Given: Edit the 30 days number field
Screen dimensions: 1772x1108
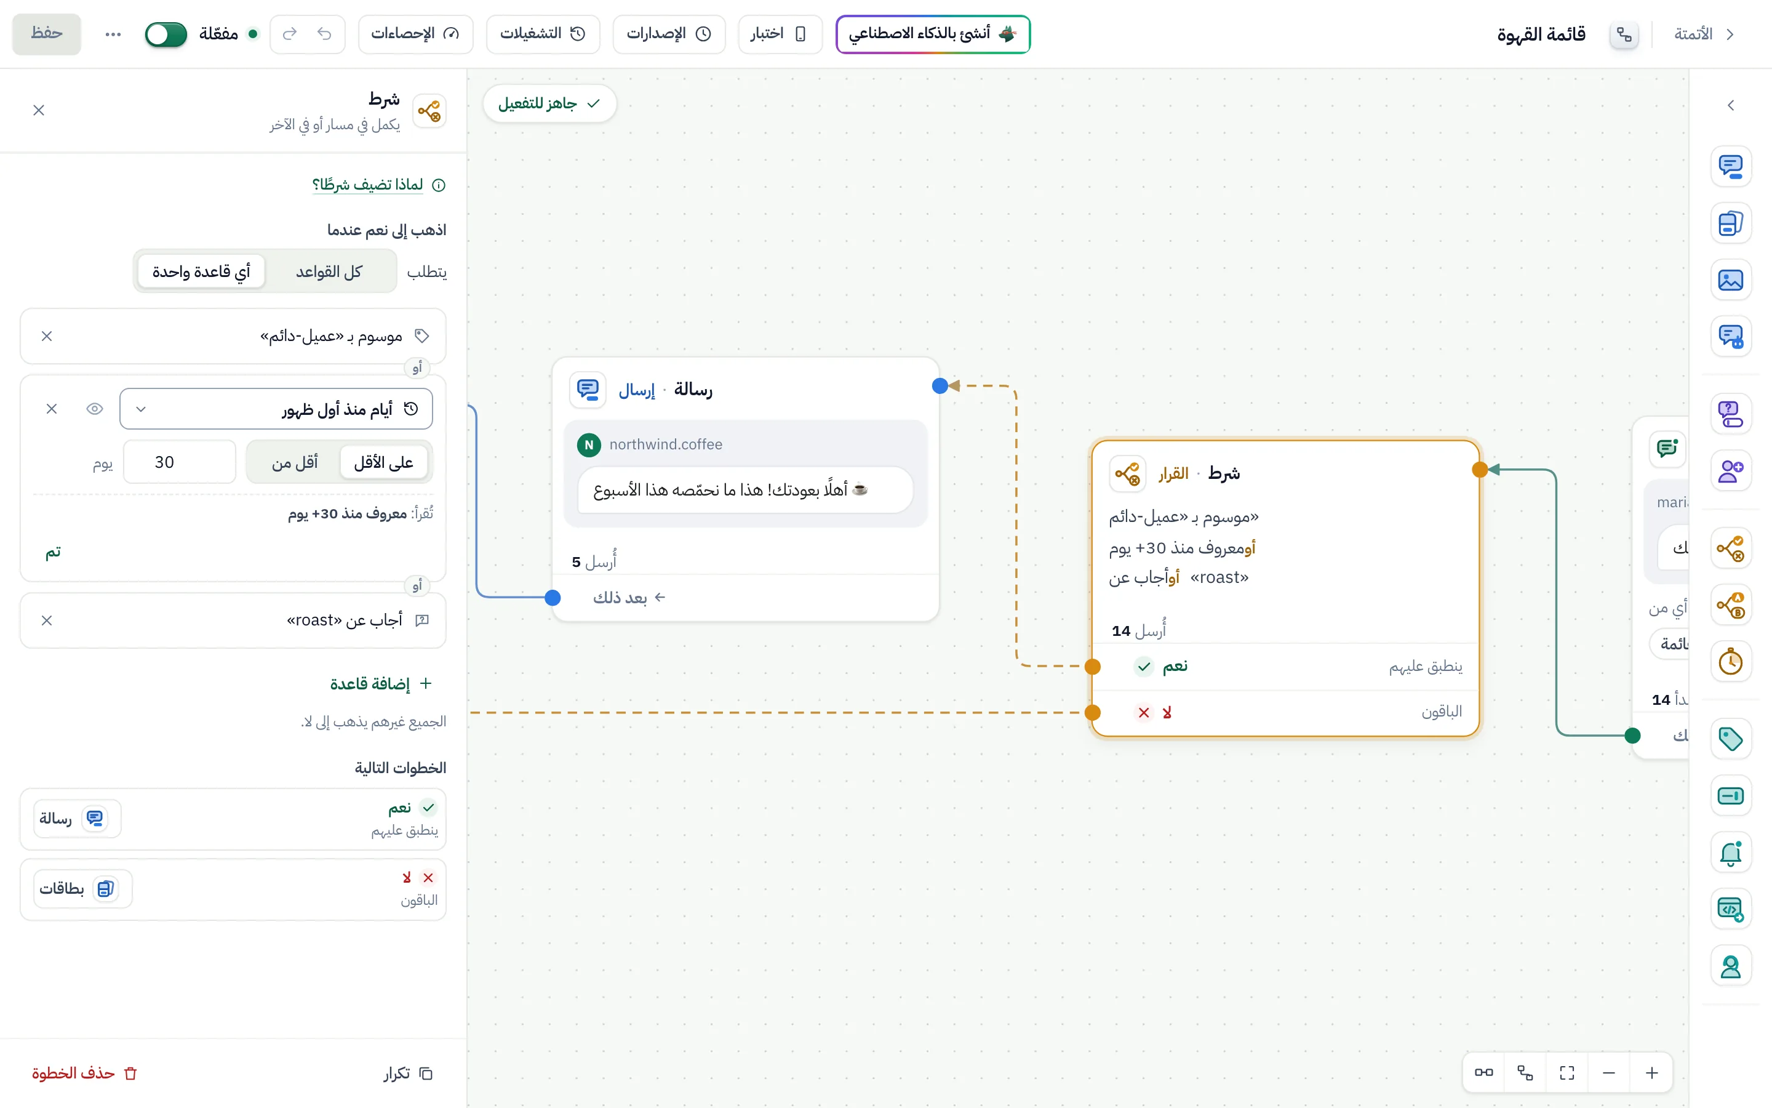Looking at the screenshot, I should 180,462.
